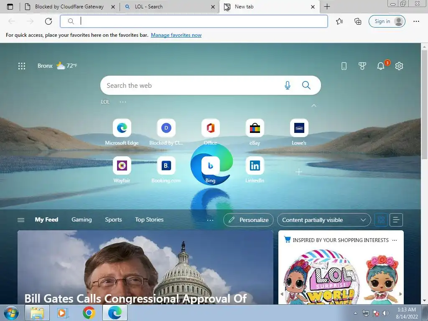Switch feed to grid view layout
Screen dimensions: 428x321
click(381, 220)
